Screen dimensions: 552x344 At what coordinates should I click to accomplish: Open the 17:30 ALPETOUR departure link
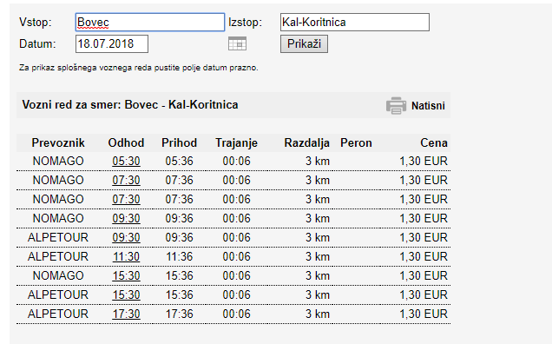[126, 314]
